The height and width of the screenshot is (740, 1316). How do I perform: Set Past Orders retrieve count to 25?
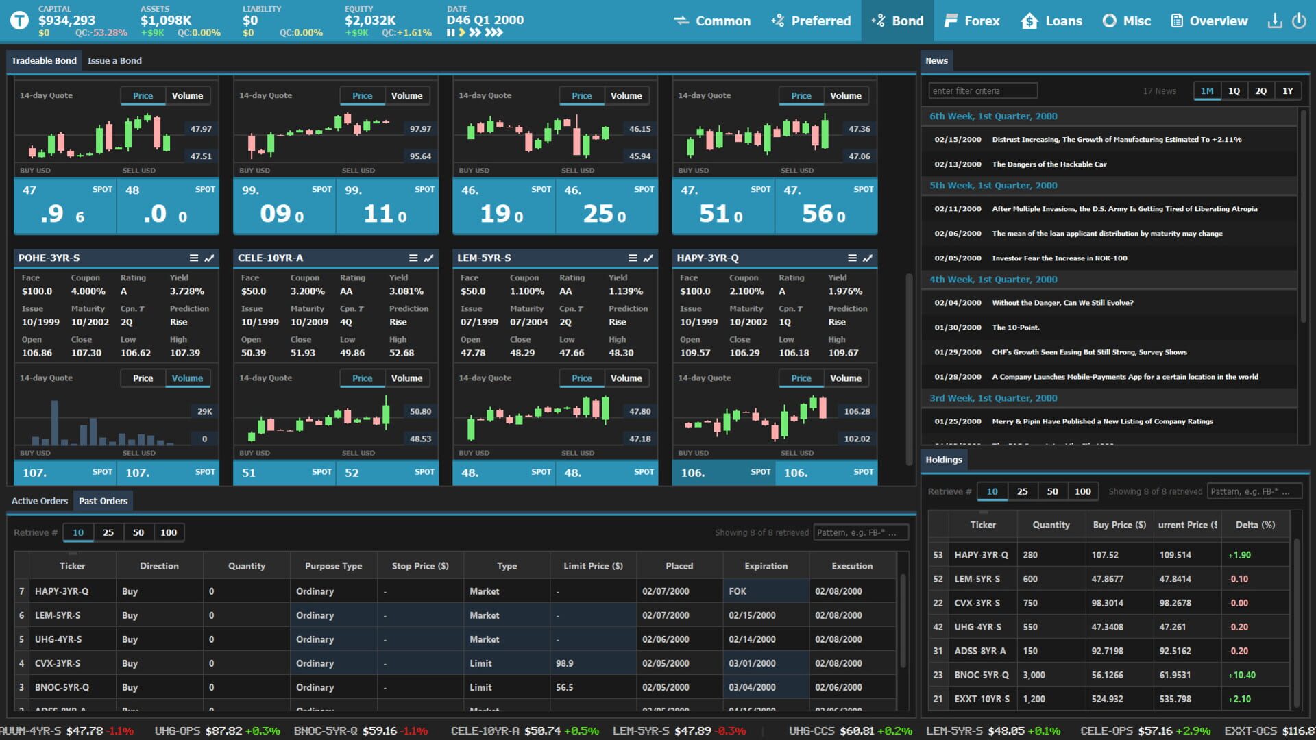click(x=108, y=532)
